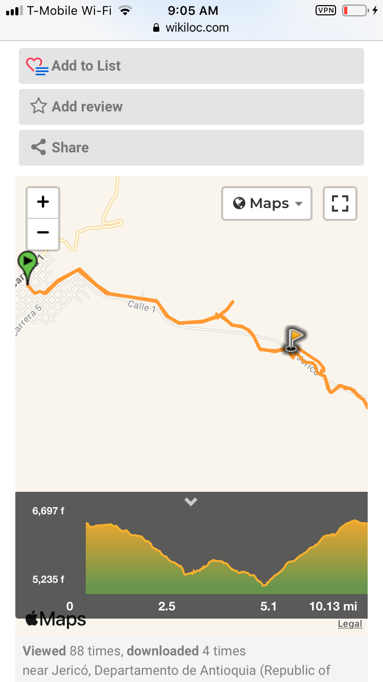The width and height of the screenshot is (383, 682).
Task: Zoom out on the map
Action: (x=43, y=233)
